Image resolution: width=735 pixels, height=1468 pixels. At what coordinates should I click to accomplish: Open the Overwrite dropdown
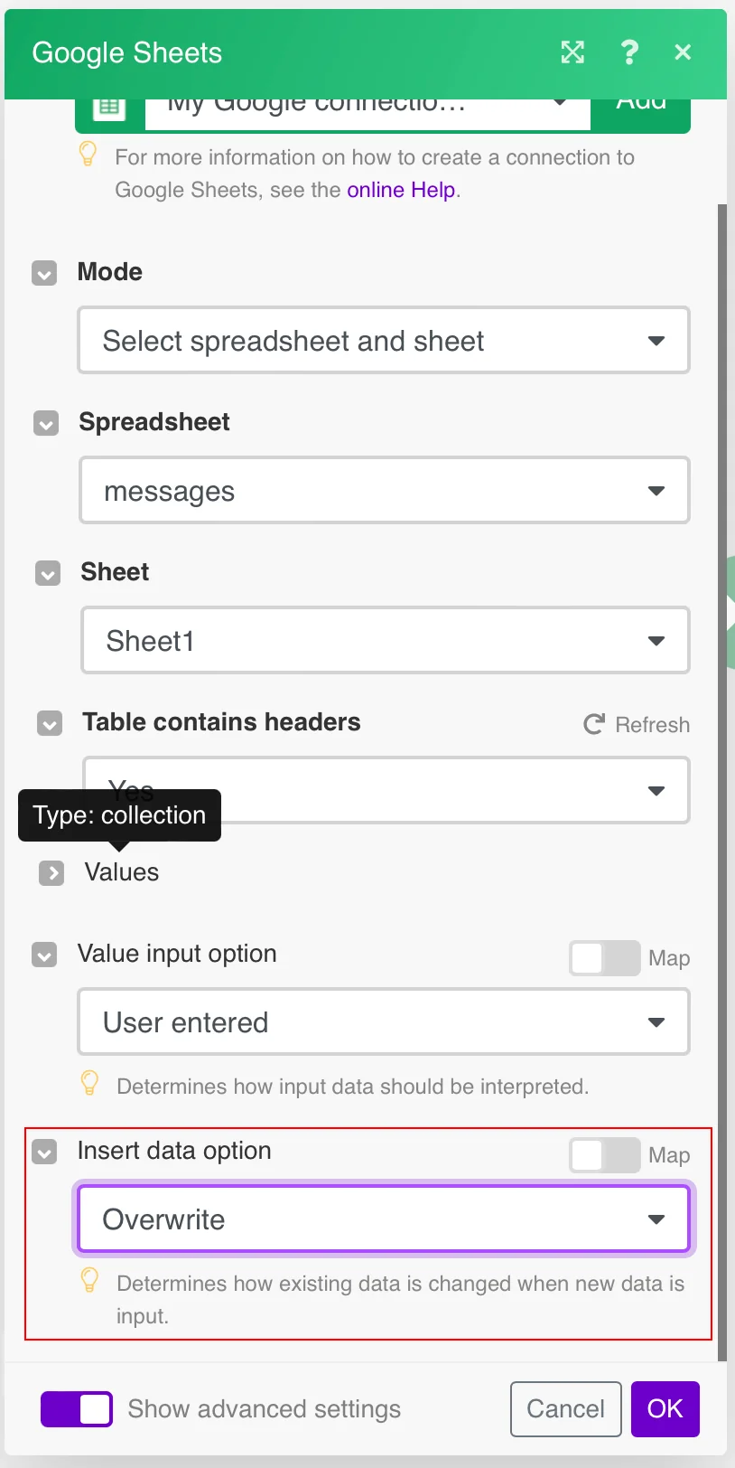(384, 1219)
